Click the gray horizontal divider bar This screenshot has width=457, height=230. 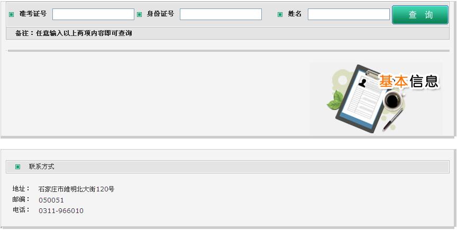click(x=229, y=51)
